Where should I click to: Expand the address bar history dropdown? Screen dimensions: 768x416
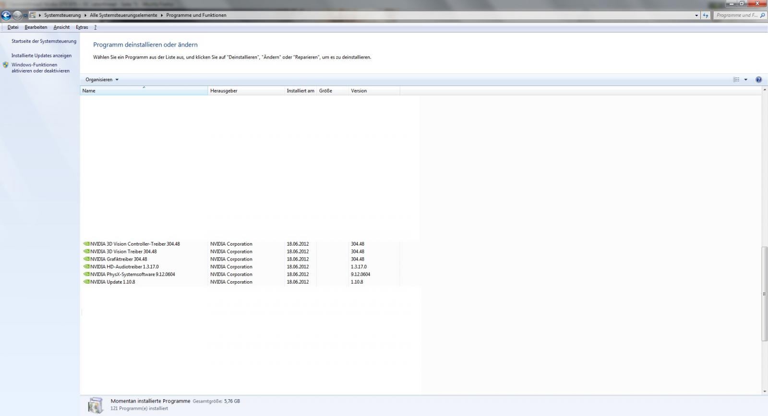click(696, 15)
